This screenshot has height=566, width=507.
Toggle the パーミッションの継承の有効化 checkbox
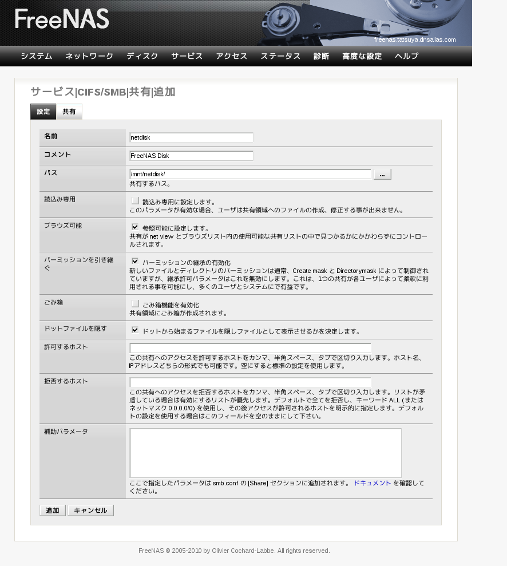click(x=135, y=262)
